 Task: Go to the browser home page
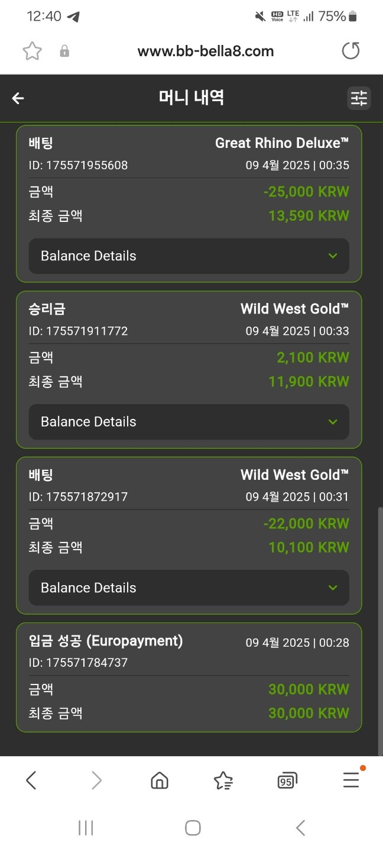coord(159,781)
